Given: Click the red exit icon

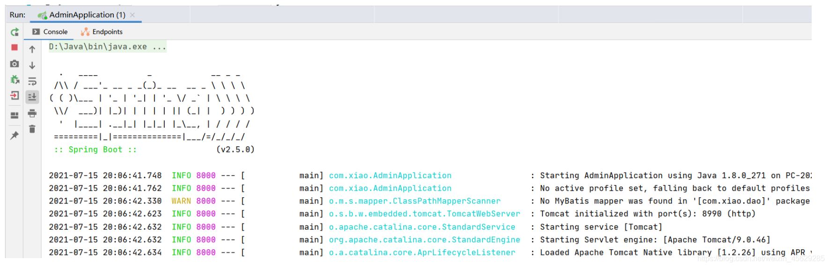Looking at the screenshot, I should 15,96.
